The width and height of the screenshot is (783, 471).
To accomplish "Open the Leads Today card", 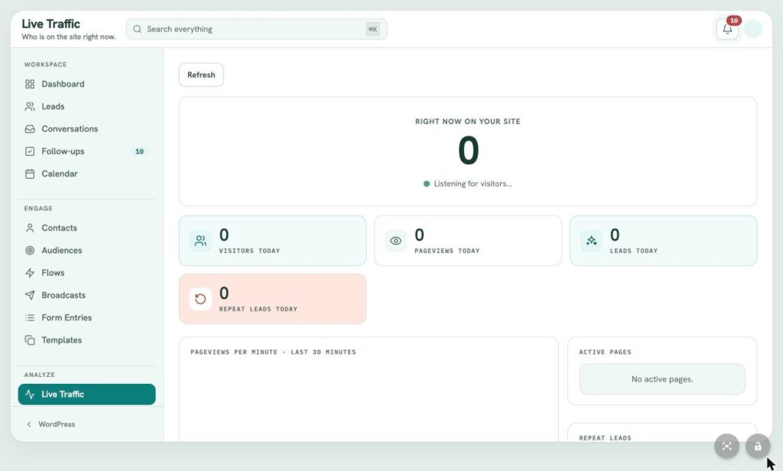I will click(663, 241).
